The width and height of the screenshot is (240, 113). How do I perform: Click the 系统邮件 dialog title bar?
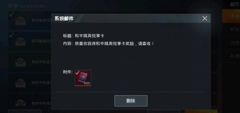click(131, 18)
